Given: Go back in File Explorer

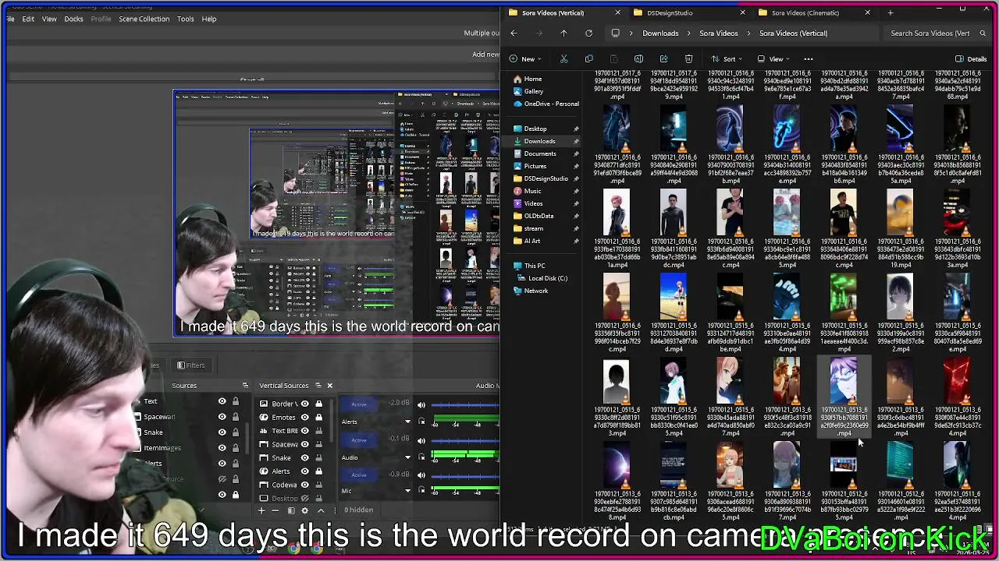Looking at the screenshot, I should click(514, 33).
